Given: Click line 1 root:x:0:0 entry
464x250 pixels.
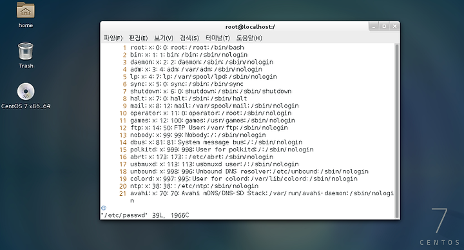Looking at the screenshot, I should [x=187, y=47].
